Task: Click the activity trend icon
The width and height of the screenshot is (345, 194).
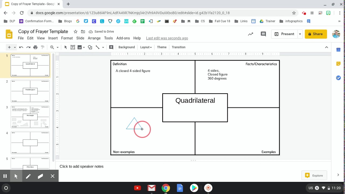Action: [x=251, y=34]
